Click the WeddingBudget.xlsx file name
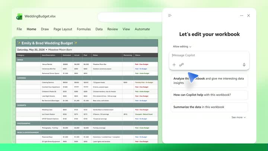The image size is (268, 151). pos(40,16)
